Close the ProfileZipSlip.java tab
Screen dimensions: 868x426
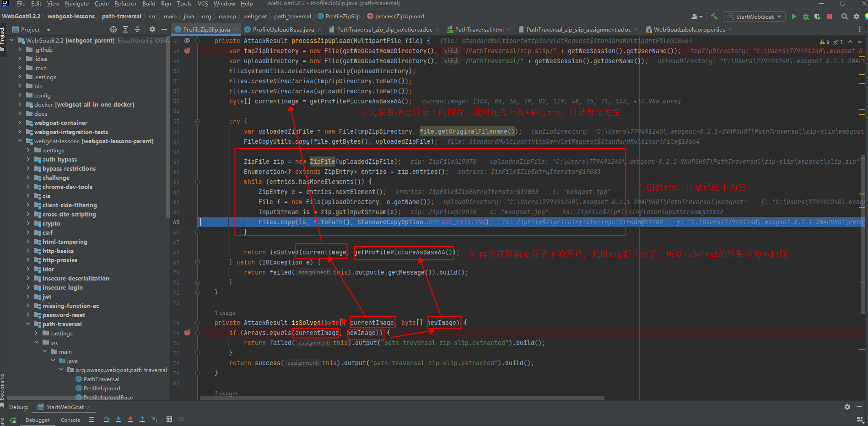click(236, 29)
